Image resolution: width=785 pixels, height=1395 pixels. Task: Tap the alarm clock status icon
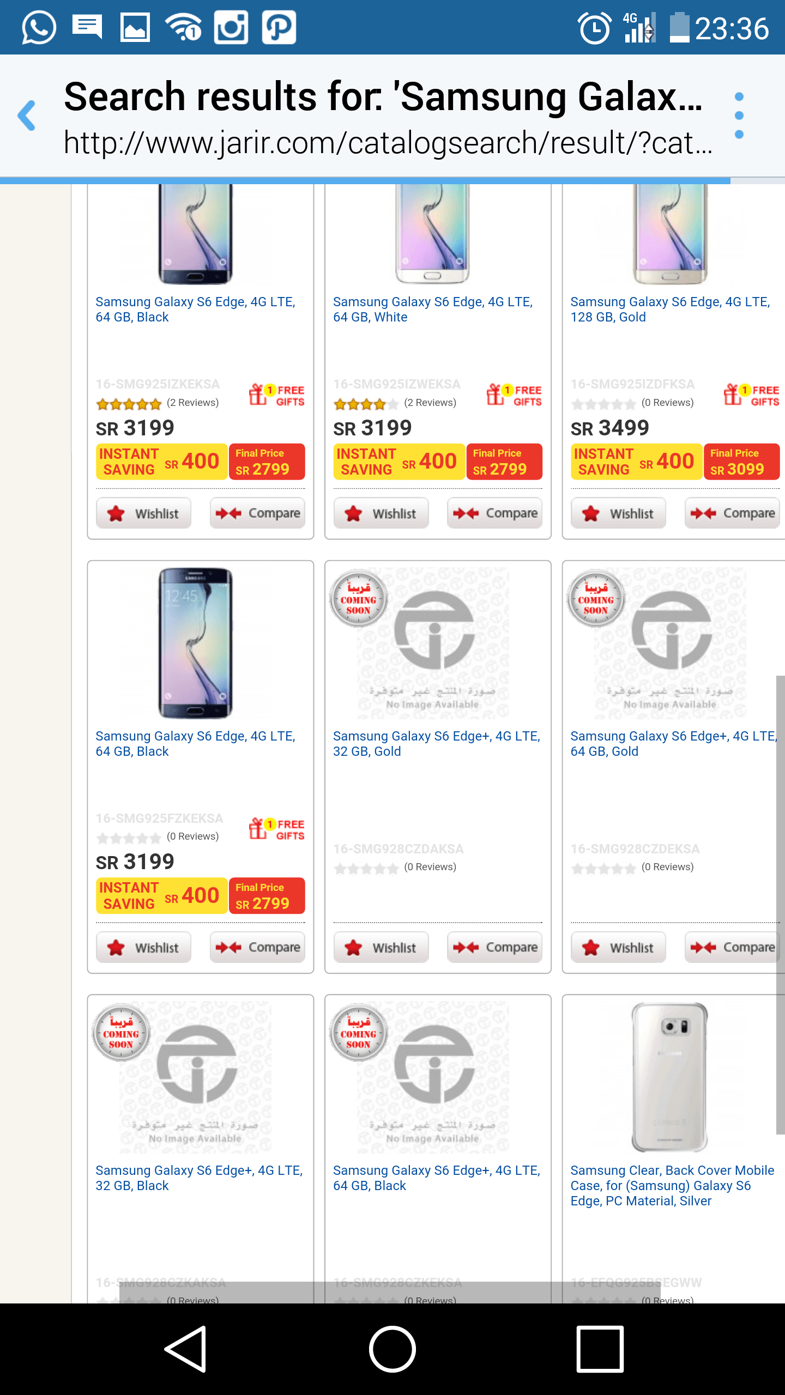(594, 28)
